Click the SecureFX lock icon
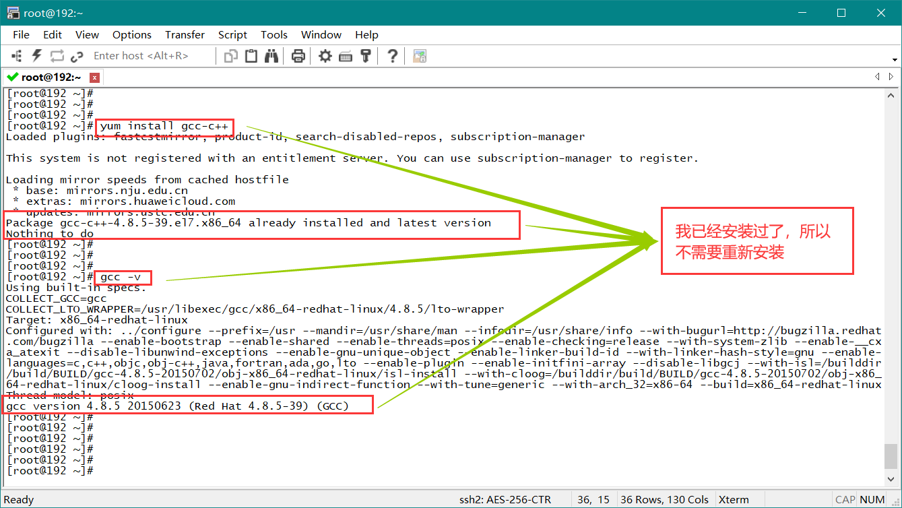 pos(420,56)
